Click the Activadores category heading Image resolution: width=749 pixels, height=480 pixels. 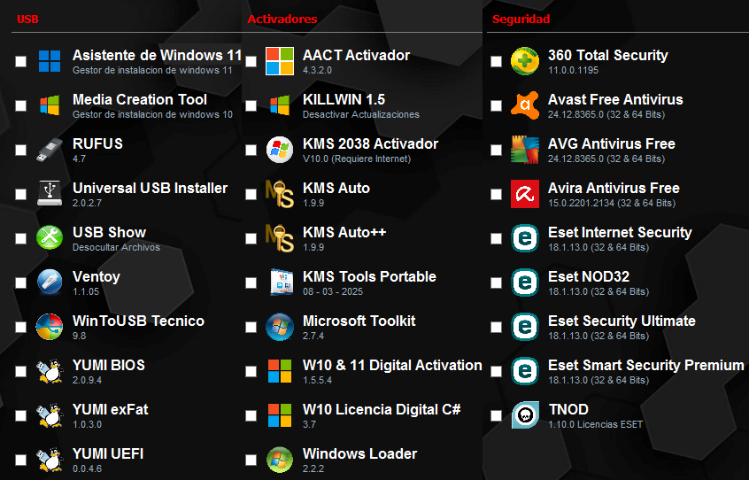pyautogui.click(x=282, y=19)
